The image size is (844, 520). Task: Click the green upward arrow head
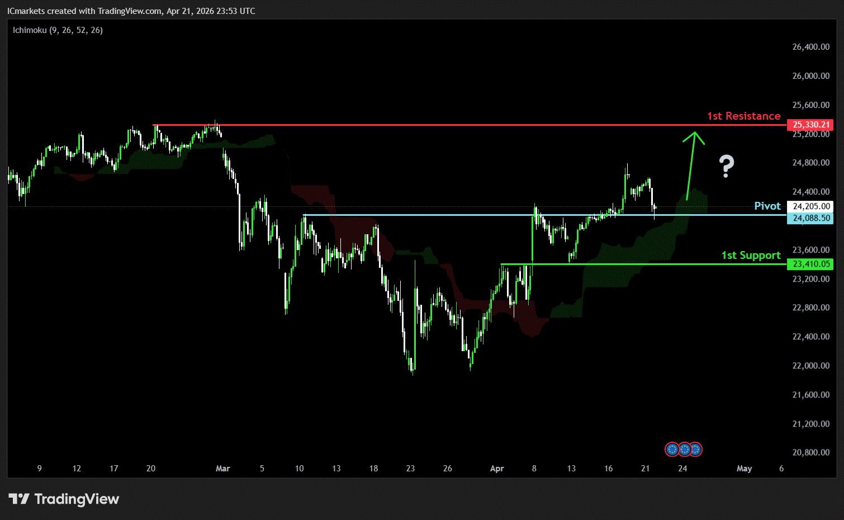(694, 136)
